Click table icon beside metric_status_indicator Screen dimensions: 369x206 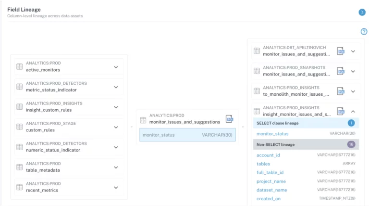[20, 87]
